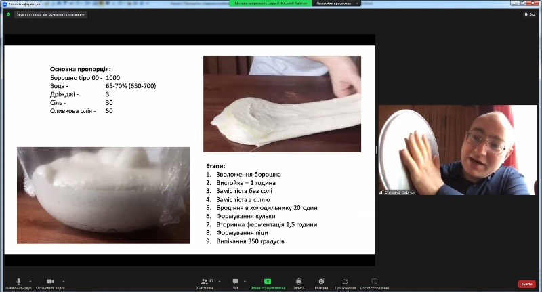Click the line 'Борошно tipo 00 - 1000'
The image size is (542, 292).
(x=85, y=78)
